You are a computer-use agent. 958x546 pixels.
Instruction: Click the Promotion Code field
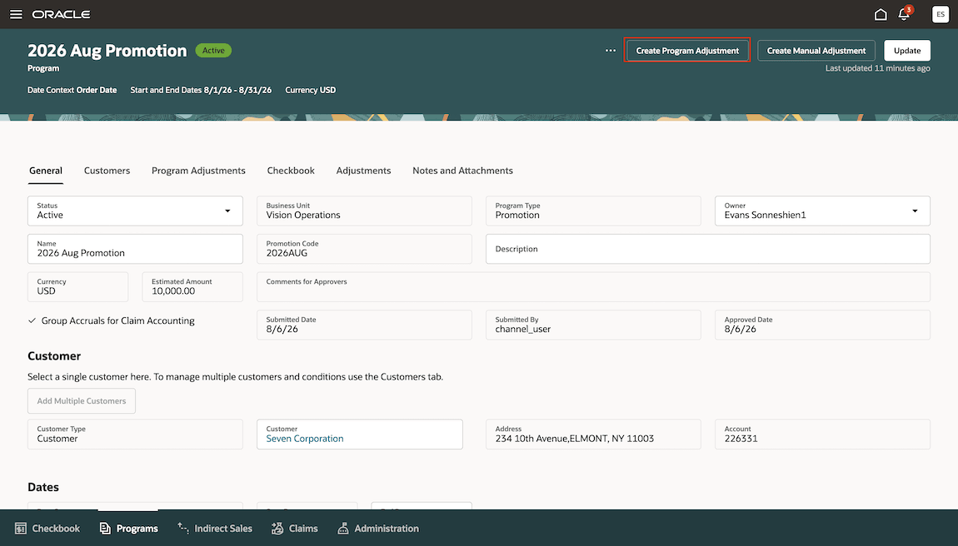[x=364, y=249]
